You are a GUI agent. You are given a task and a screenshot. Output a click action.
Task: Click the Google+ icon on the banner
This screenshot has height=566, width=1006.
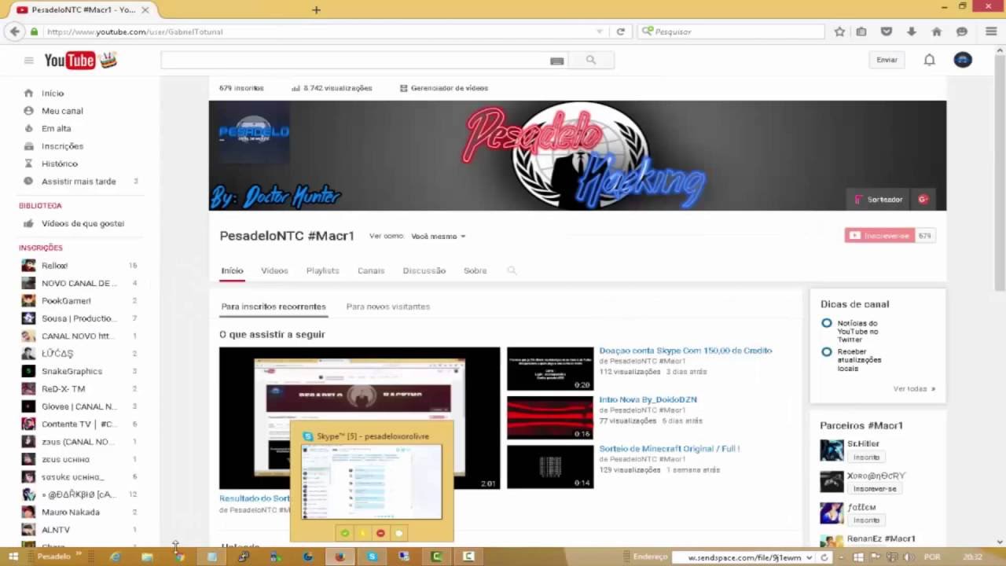point(923,200)
